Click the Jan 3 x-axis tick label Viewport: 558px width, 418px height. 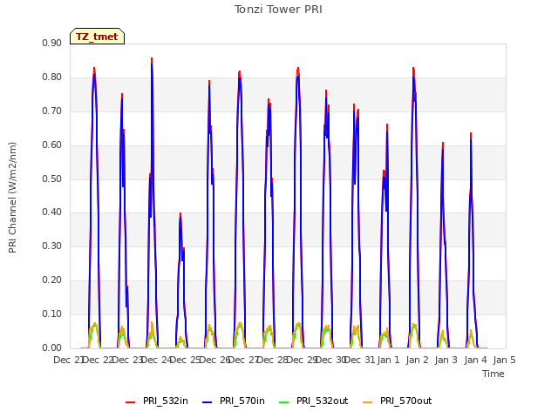pyautogui.click(x=446, y=360)
